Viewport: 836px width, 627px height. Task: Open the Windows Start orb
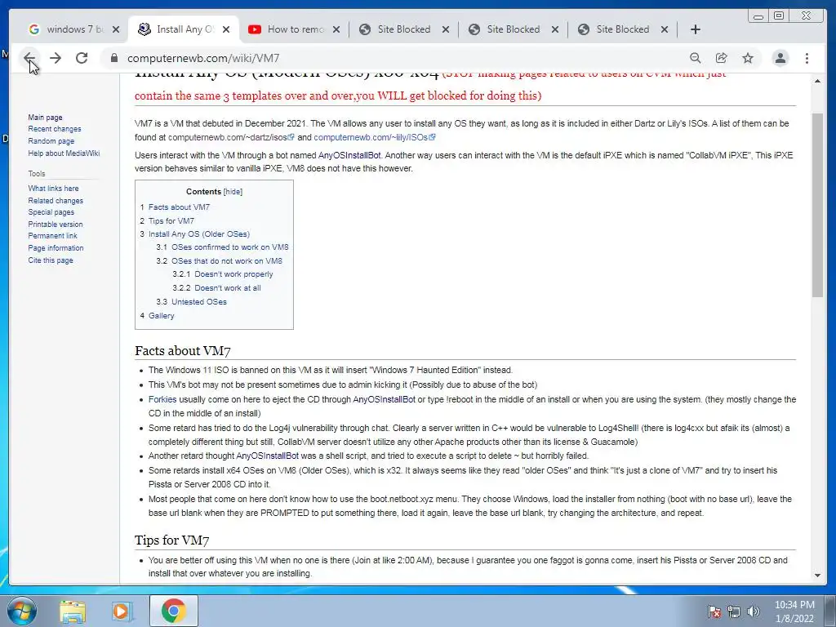(x=22, y=611)
